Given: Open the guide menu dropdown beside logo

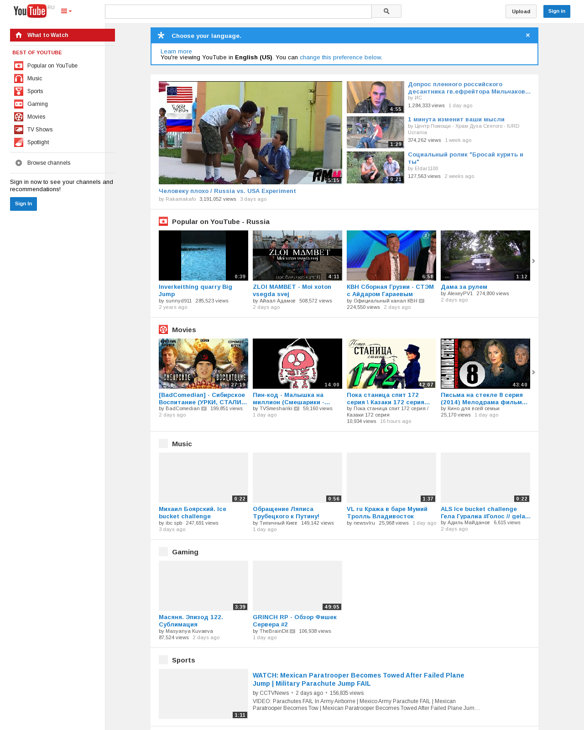Looking at the screenshot, I should tap(66, 11).
